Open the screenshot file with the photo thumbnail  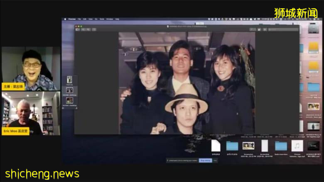click(x=248, y=146)
